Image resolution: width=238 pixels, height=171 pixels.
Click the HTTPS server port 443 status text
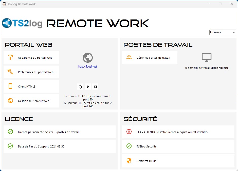88,105
